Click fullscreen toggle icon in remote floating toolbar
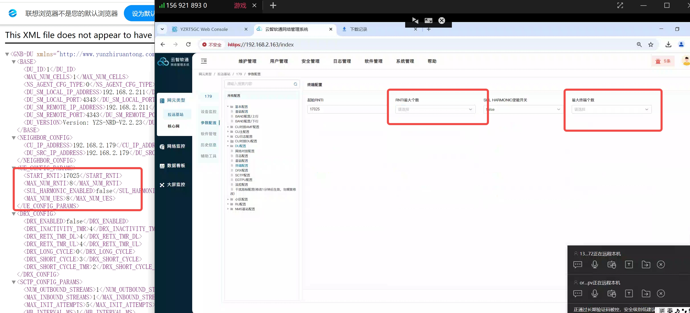Viewport: 690px width, 313px height. tap(429, 20)
